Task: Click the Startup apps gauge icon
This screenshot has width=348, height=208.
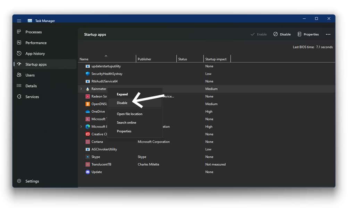Action: pos(19,64)
